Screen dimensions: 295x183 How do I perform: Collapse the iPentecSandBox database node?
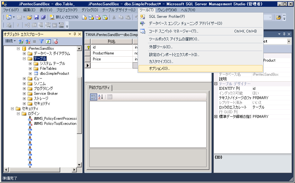click(x=18, y=48)
